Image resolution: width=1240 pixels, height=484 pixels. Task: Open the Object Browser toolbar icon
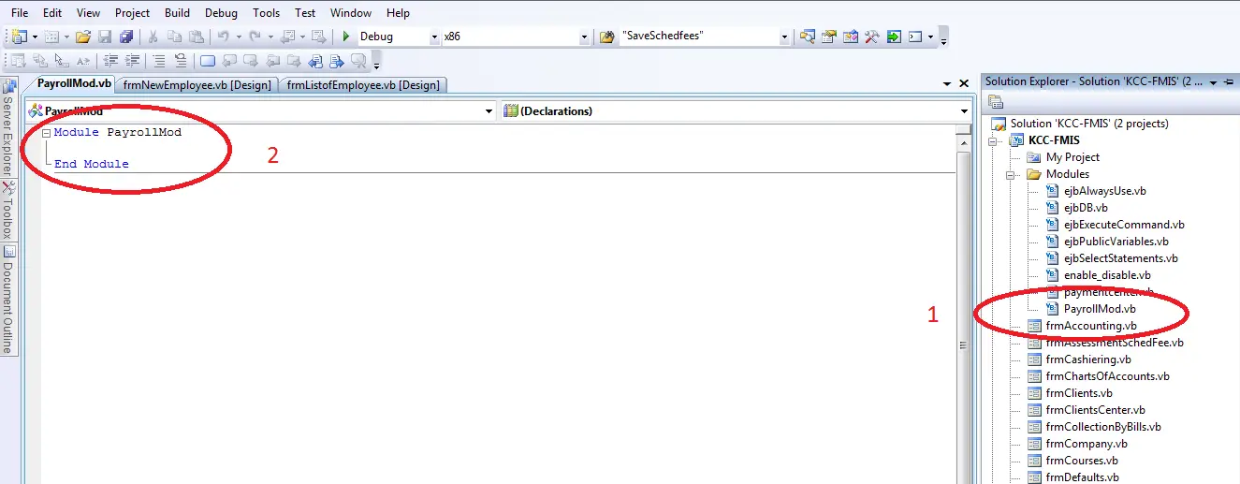point(851,37)
